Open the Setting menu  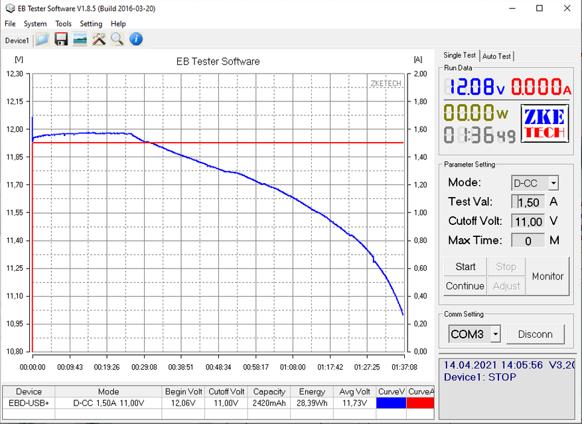click(x=91, y=24)
